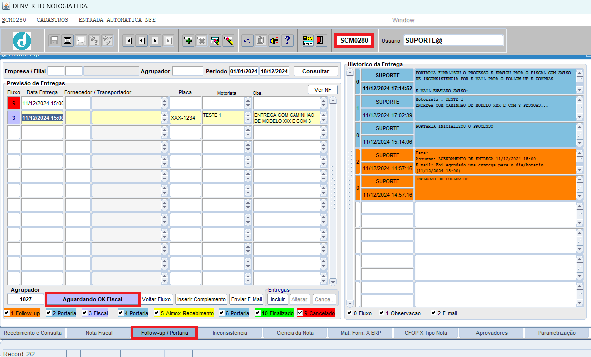Toggle the 10-Finalizado checkbox
Image resolution: width=591 pixels, height=357 pixels.
point(258,313)
